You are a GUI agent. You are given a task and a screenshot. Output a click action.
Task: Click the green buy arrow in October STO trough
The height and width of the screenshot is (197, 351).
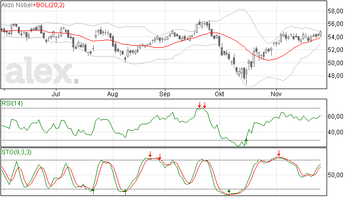tap(229, 192)
